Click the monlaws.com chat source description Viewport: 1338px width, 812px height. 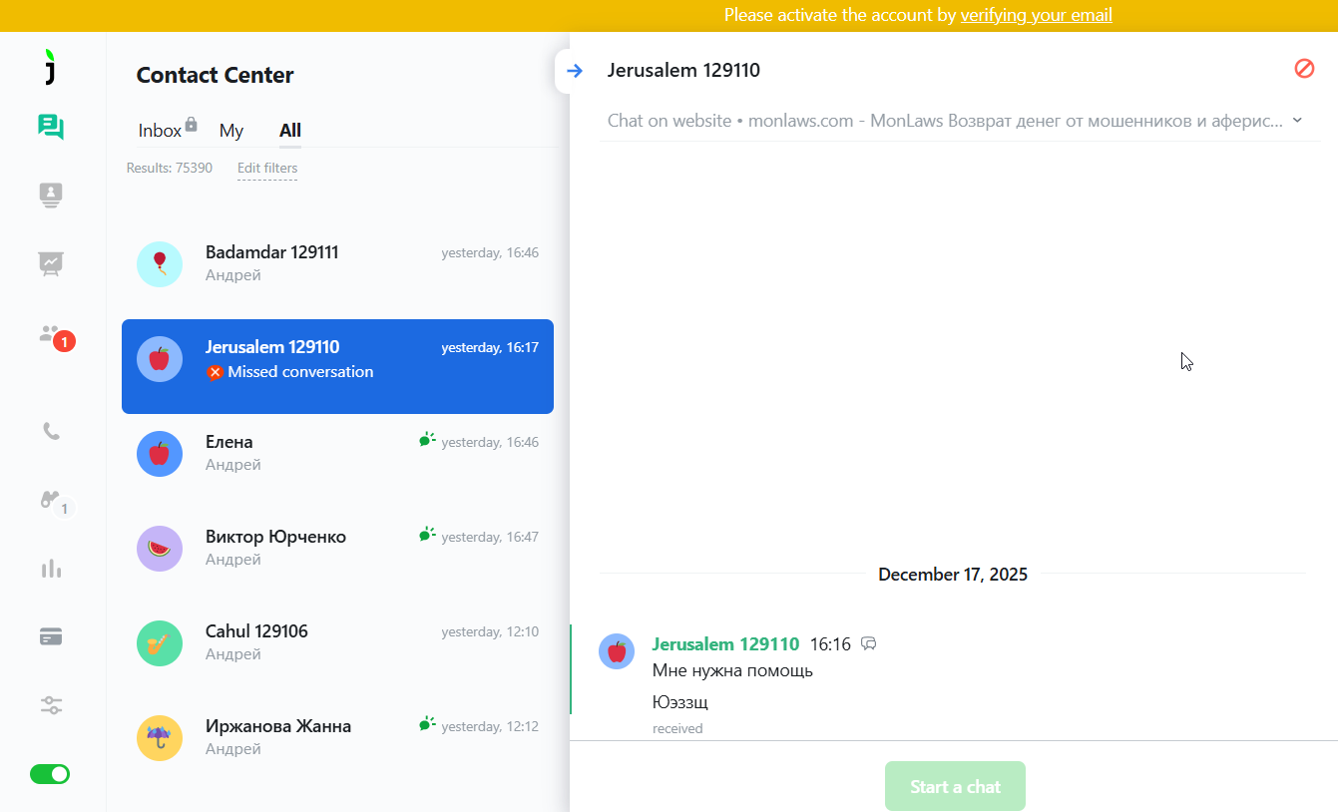(945, 121)
